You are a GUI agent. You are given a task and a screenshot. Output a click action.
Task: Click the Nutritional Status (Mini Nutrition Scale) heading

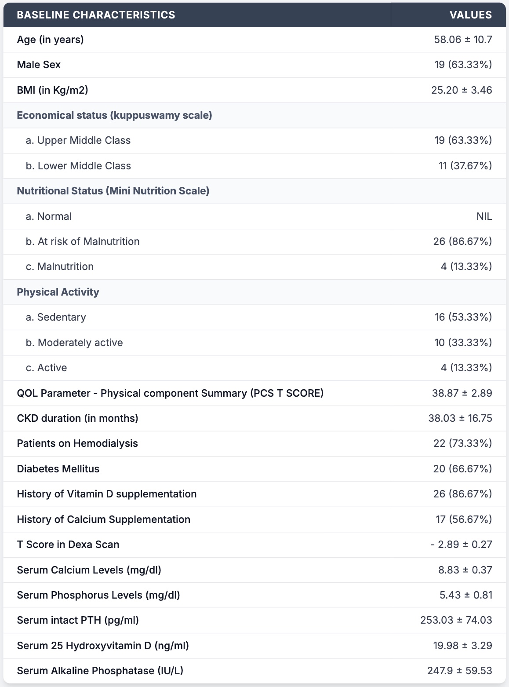113,191
